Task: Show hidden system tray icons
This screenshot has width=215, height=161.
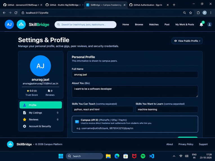Action: (174, 156)
